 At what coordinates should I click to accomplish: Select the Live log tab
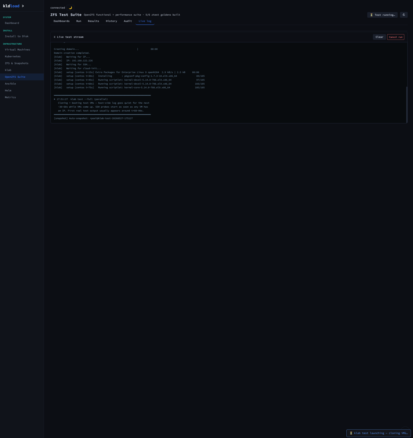pos(145,21)
